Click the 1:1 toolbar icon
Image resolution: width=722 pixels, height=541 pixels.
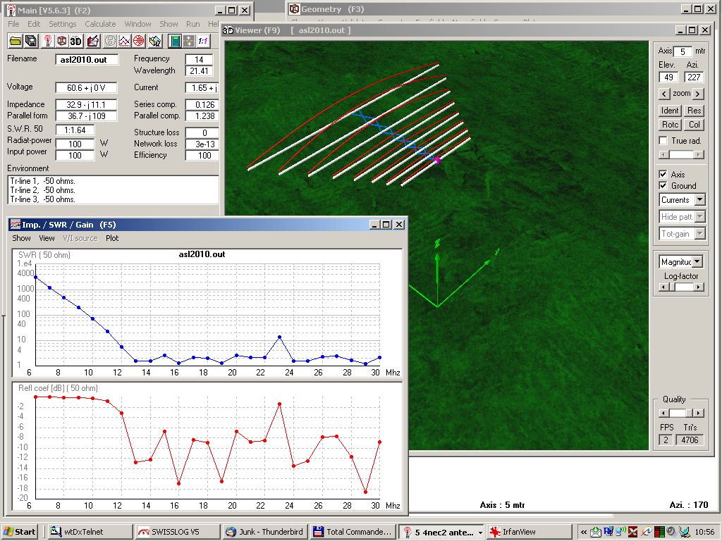coord(202,41)
